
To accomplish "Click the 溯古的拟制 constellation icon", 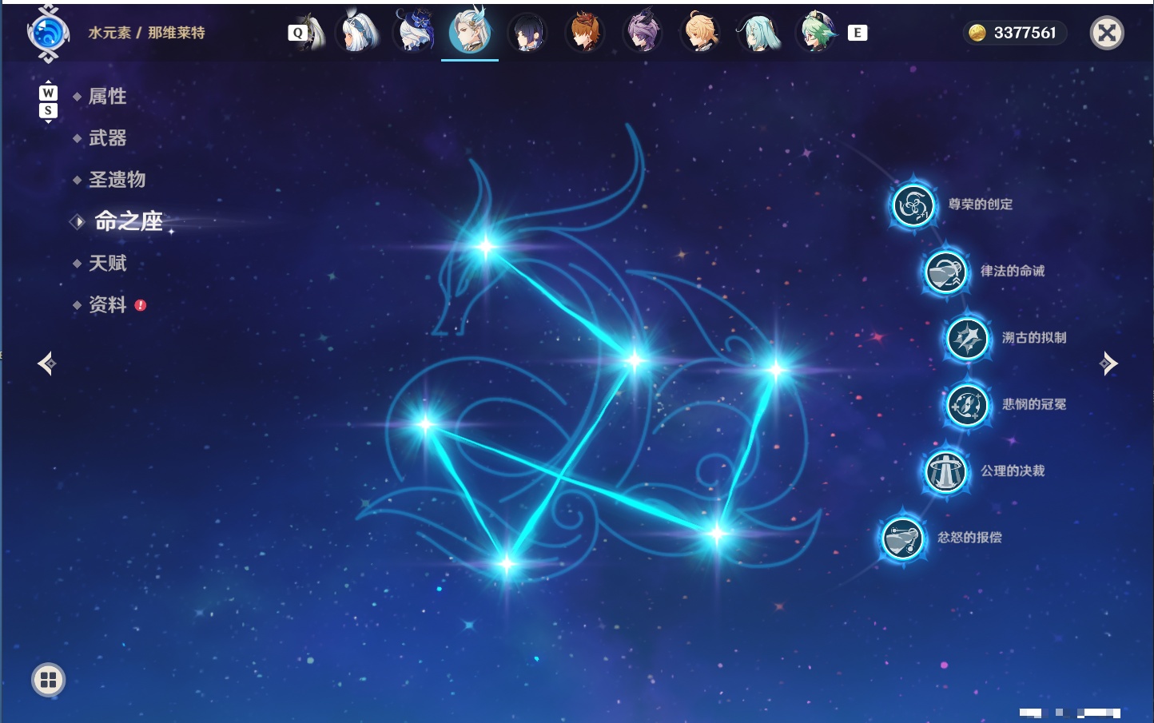I will click(967, 338).
